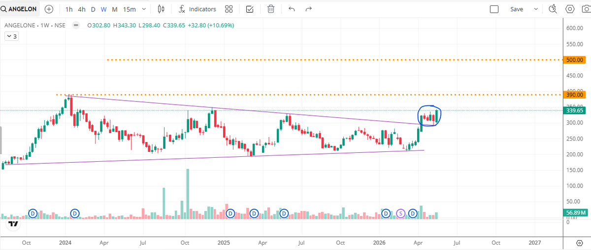Open time axis settings gear icon
This screenshot has height=250, width=591.
click(x=579, y=243)
